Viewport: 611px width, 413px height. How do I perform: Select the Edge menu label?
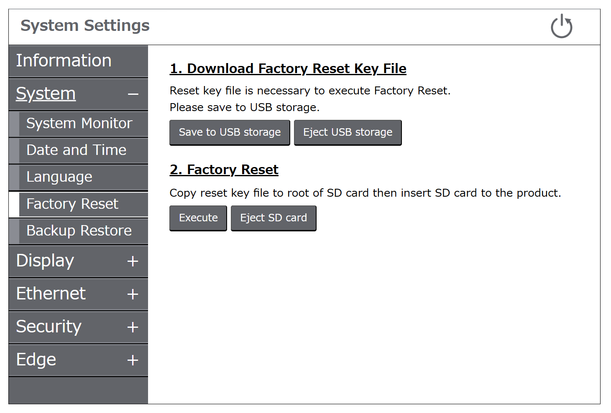point(36,360)
